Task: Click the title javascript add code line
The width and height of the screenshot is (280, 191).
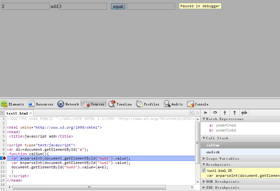Action: point(41,136)
